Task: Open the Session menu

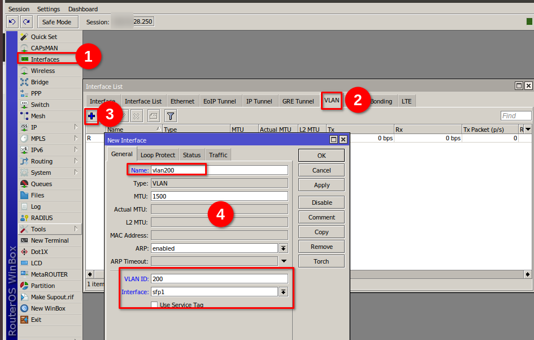Action: tap(19, 9)
